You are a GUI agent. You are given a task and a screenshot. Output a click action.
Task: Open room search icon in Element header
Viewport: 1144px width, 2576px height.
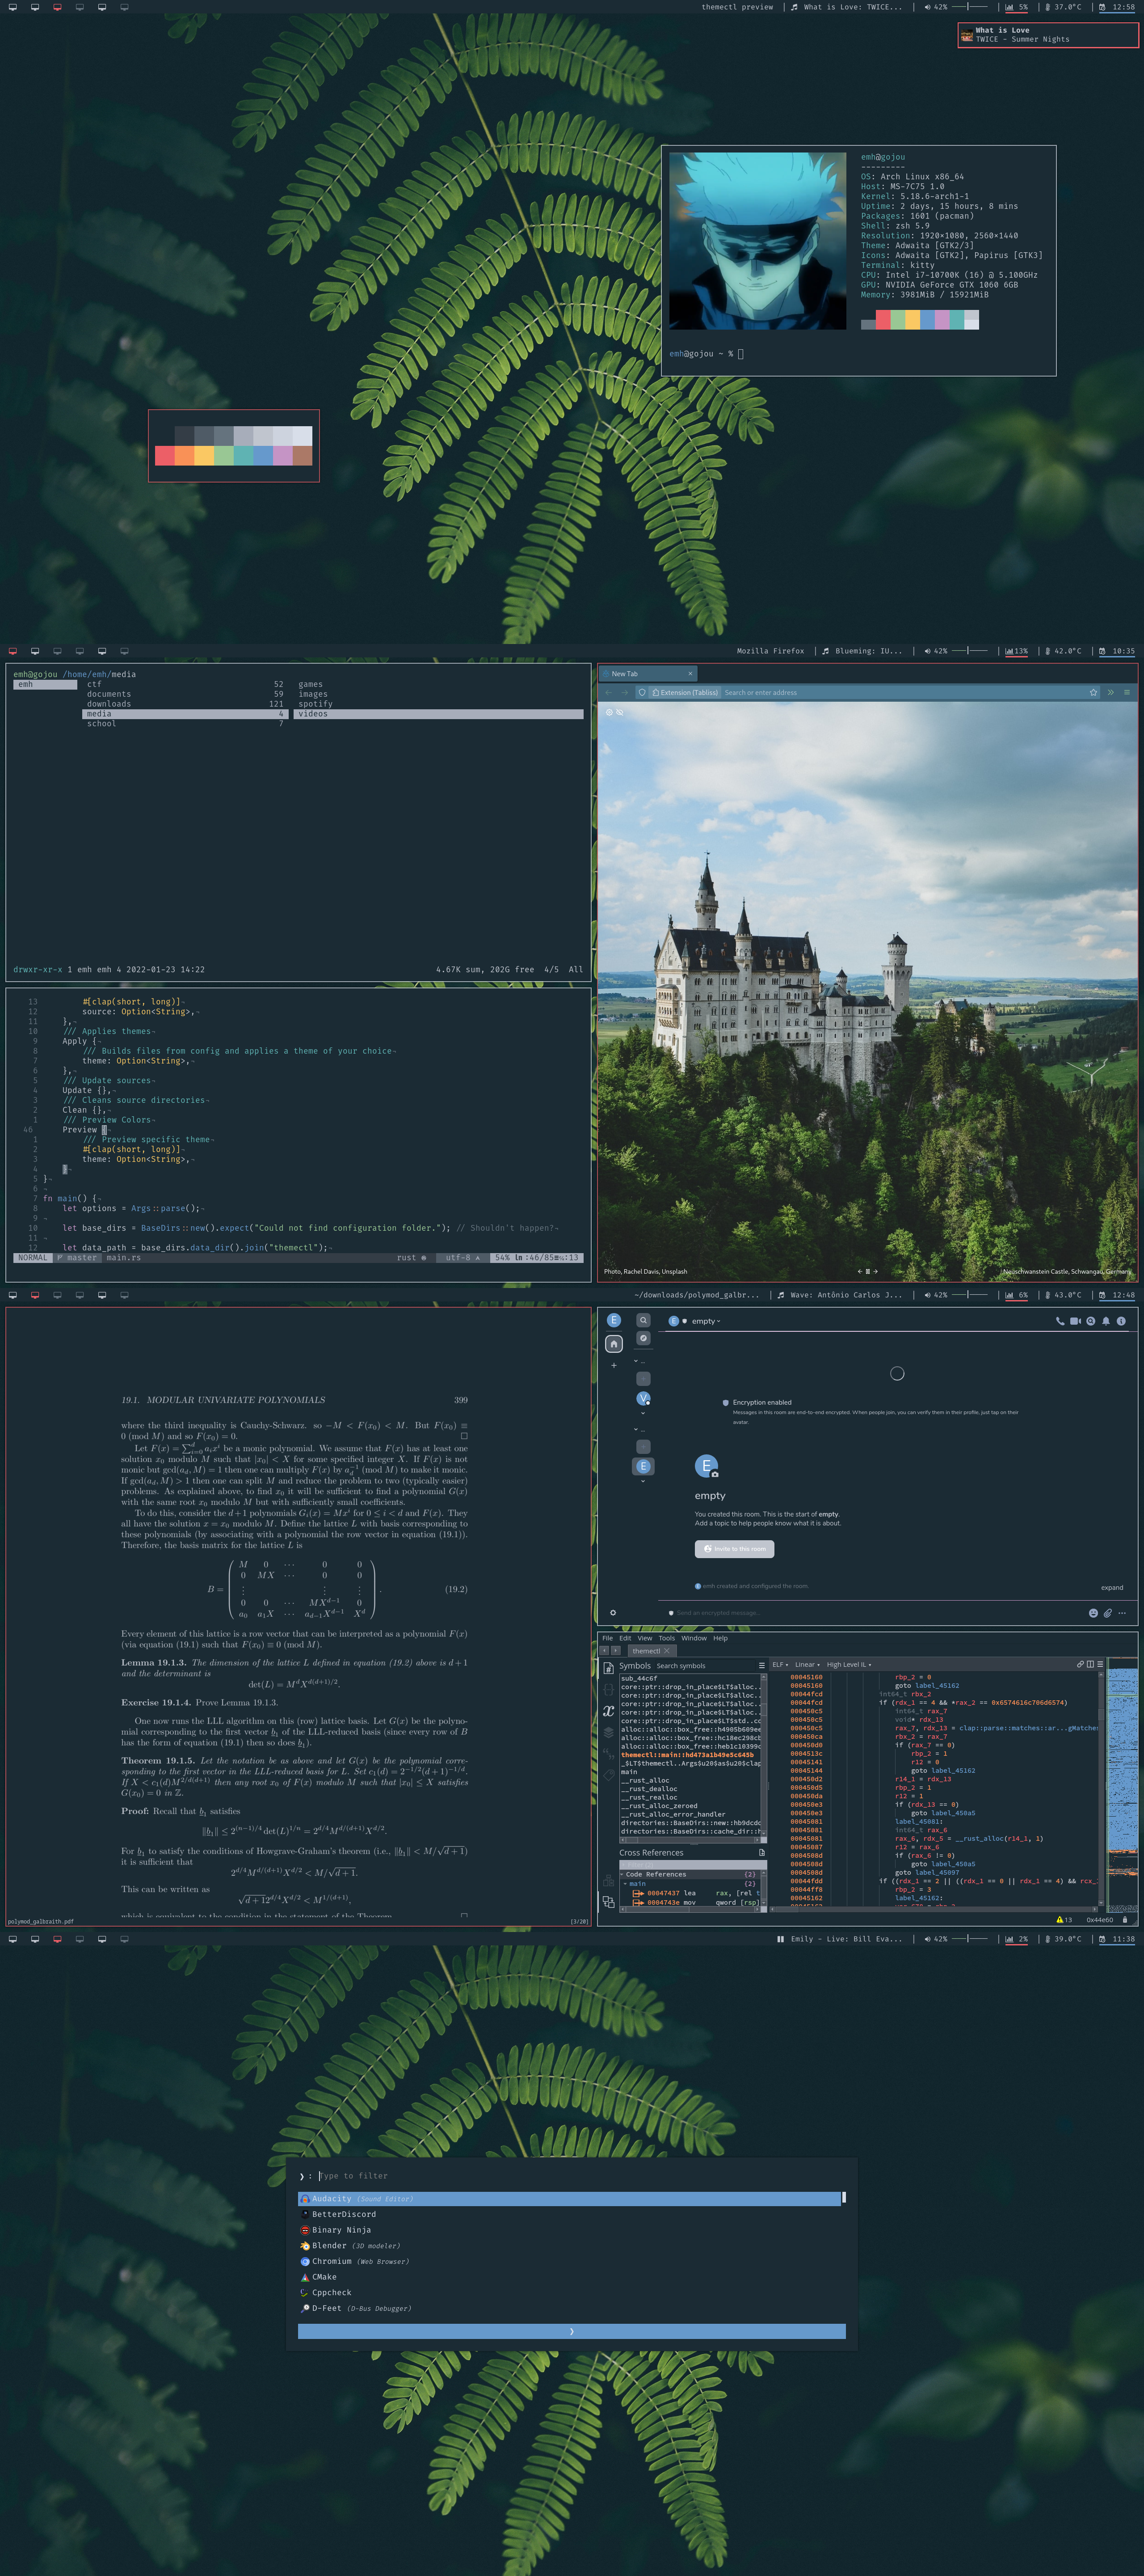pos(1091,1321)
